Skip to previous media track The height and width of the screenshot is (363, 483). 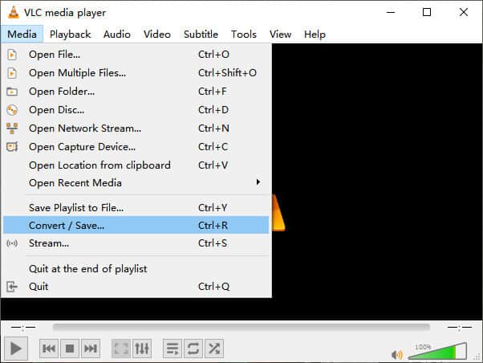pos(49,349)
